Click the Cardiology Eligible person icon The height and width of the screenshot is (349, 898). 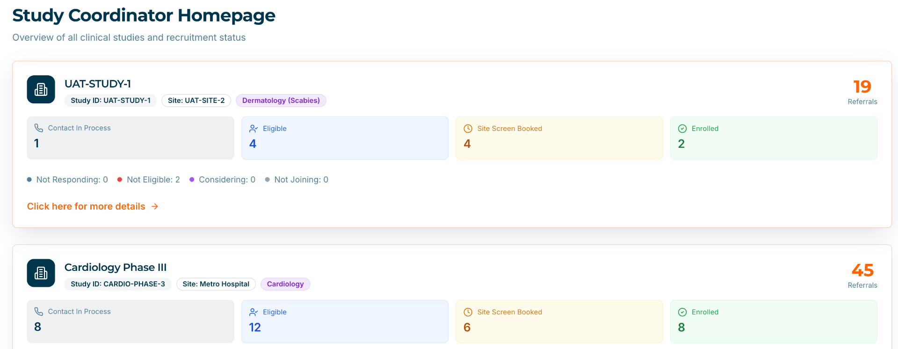coord(253,312)
